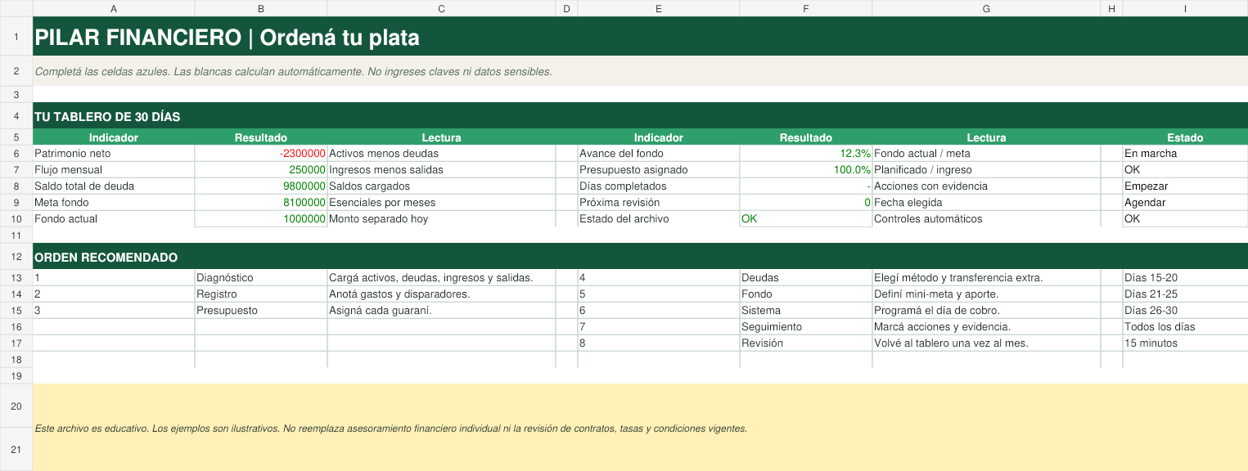The image size is (1248, 471).
Task: Select row 20 header
Action: 16,406
